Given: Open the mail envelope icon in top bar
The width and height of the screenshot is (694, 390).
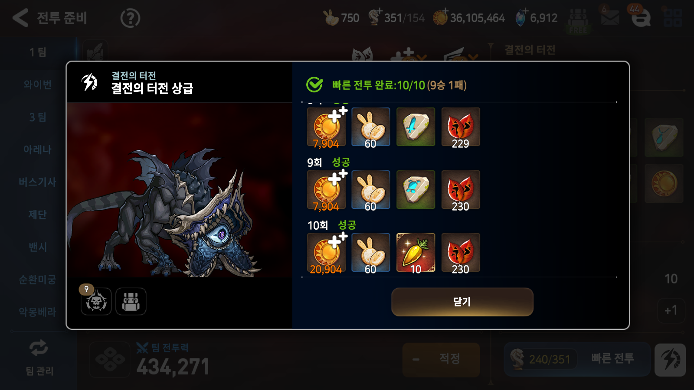Looking at the screenshot, I should coord(609,18).
